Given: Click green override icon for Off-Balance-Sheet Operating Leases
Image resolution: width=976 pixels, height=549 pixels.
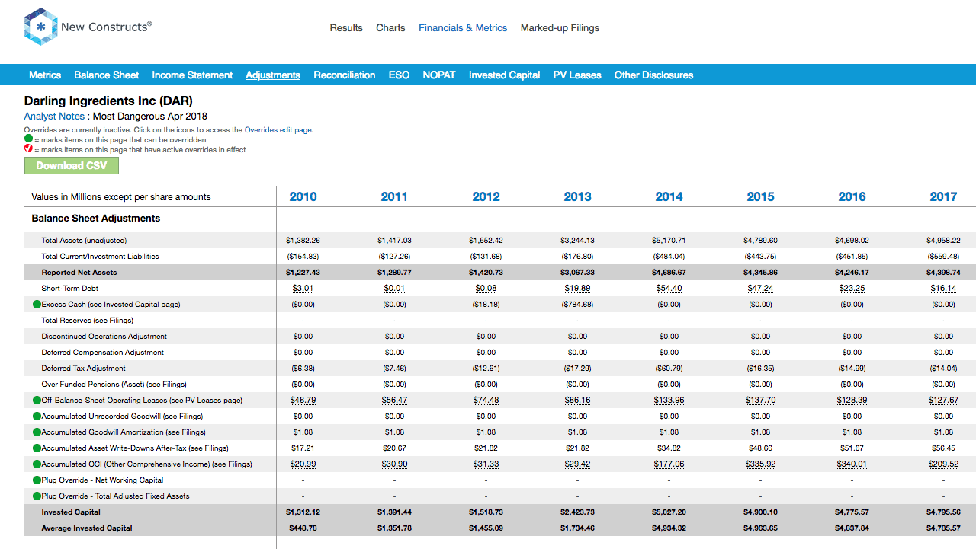Looking at the screenshot, I should (x=37, y=401).
